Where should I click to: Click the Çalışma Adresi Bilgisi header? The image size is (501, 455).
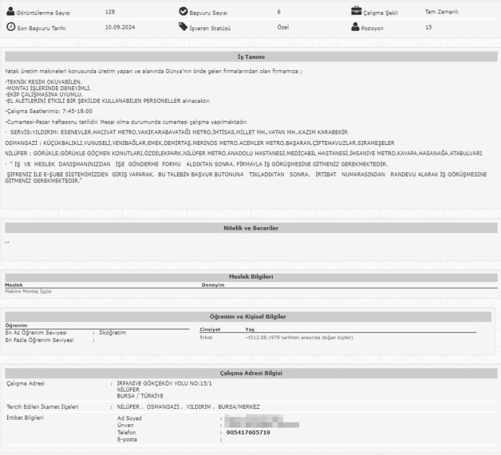(x=251, y=372)
